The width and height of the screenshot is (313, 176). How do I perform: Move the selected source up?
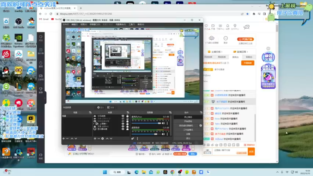tap(107, 138)
